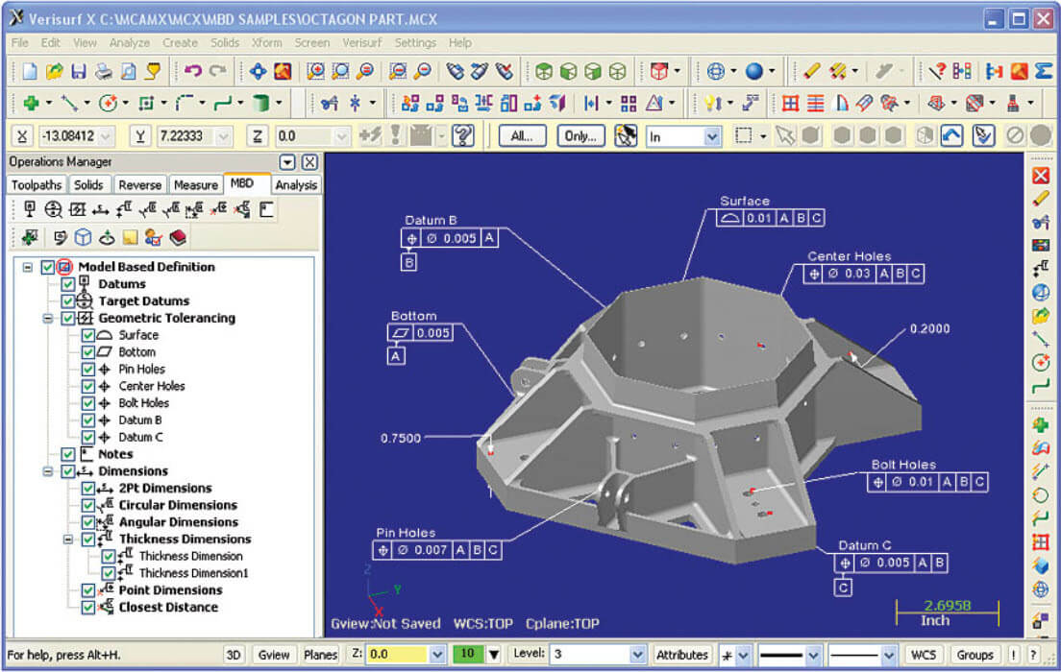1061x672 pixels.
Task: Switch to the Reverse tab
Action: tap(140, 184)
